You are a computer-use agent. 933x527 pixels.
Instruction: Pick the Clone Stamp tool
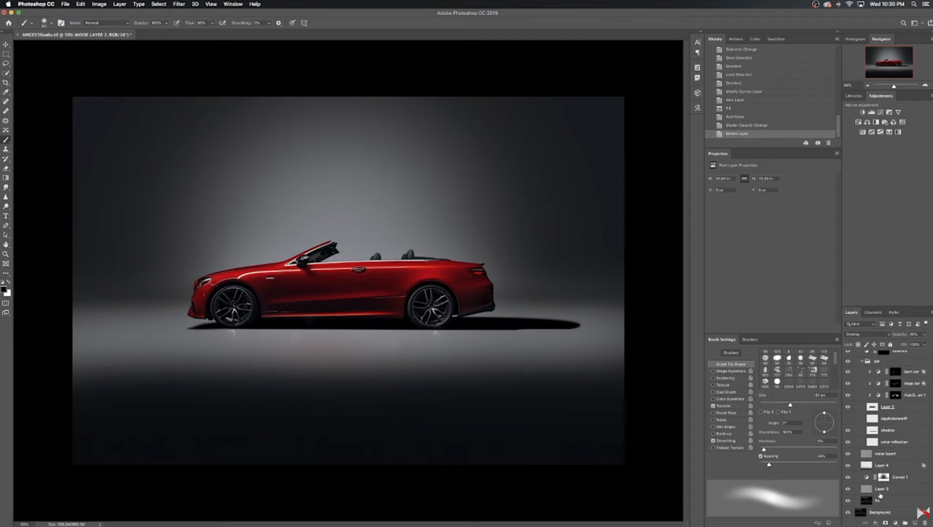click(6, 149)
